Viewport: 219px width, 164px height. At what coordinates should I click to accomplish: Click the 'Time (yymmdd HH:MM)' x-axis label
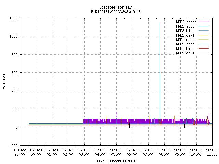pos(116,161)
